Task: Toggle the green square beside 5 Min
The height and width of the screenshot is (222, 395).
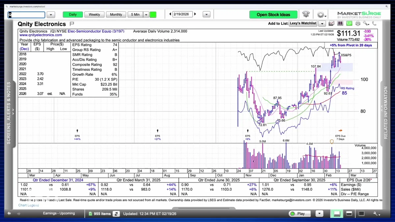Action: [x=153, y=14]
